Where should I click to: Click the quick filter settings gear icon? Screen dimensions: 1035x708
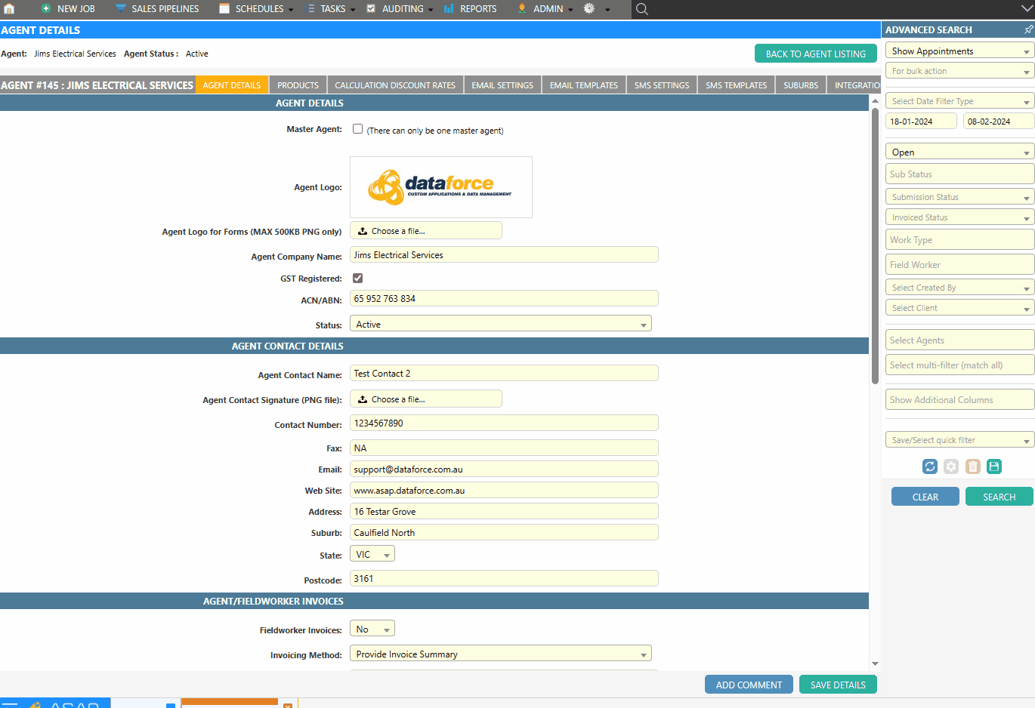(951, 466)
